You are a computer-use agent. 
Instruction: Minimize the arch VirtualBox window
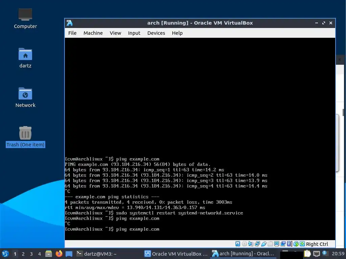317,23
